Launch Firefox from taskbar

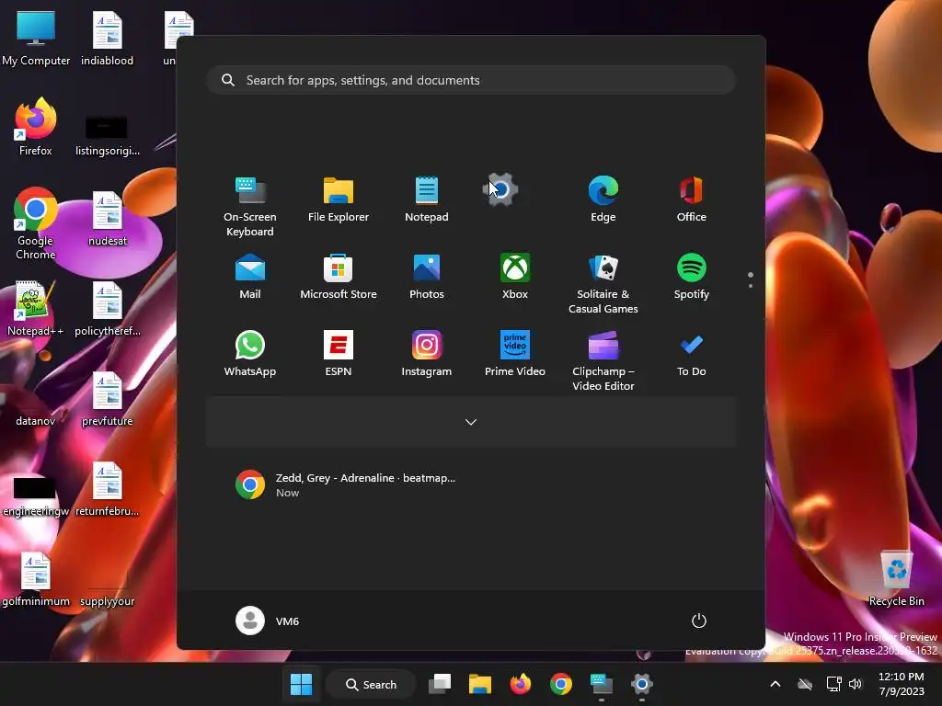[521, 684]
